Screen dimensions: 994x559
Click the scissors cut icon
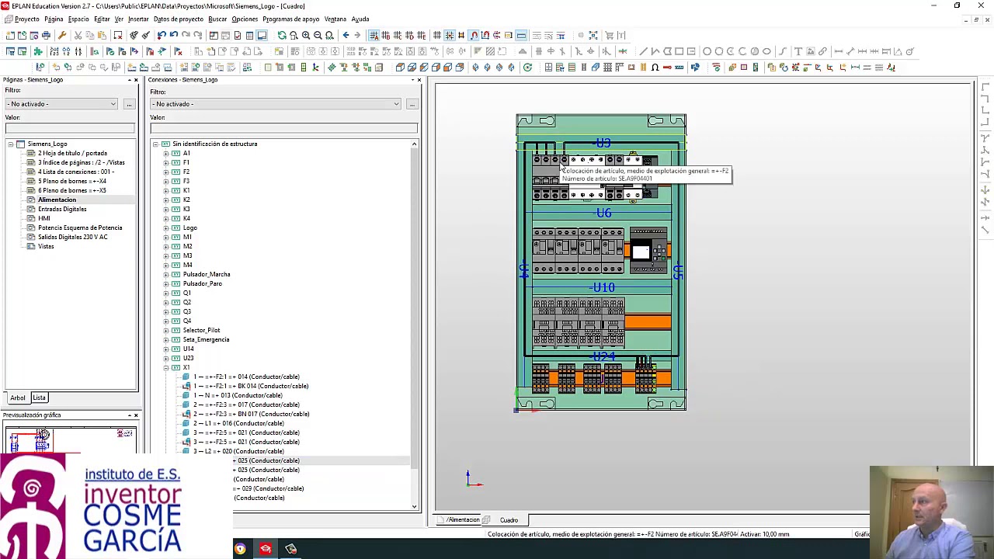click(78, 35)
